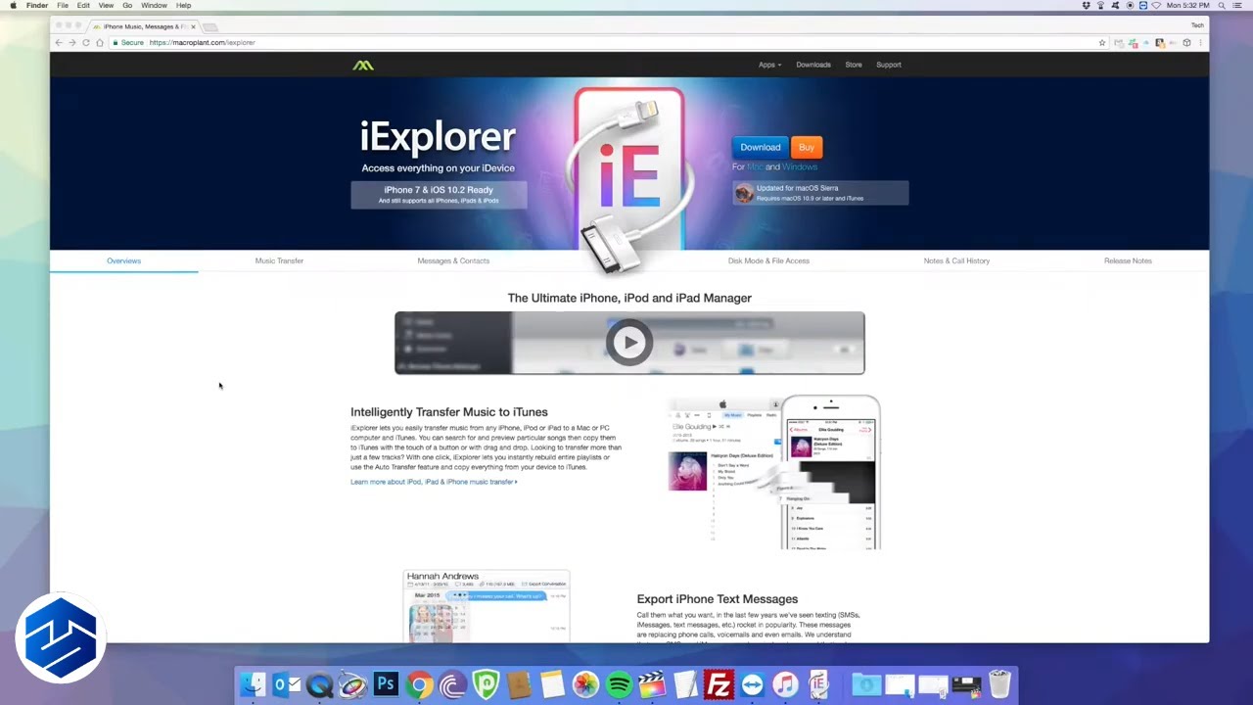
Task: Open the Trash in the dock
Action: click(x=999, y=684)
